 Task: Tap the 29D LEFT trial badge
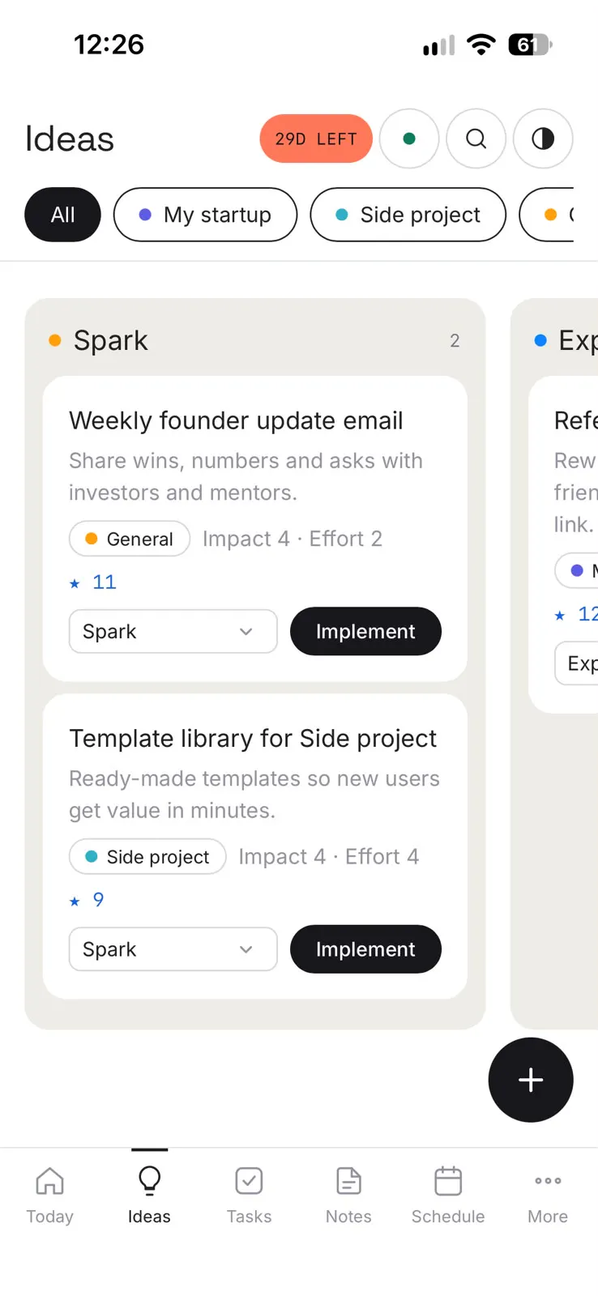click(316, 139)
